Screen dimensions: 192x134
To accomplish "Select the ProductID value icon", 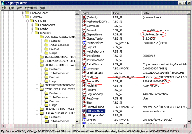I will (84, 81).
